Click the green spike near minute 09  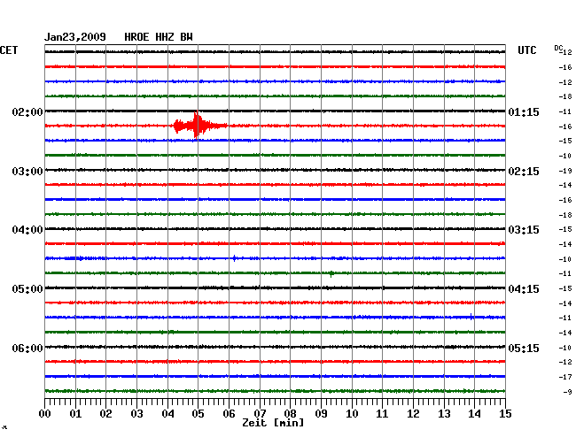pos(331,273)
